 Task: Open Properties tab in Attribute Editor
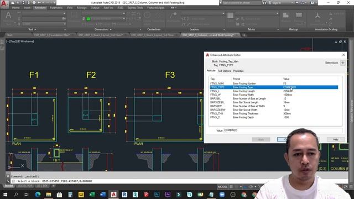[238, 71]
